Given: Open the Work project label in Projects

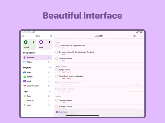Looking at the screenshot, I should tap(29, 81).
